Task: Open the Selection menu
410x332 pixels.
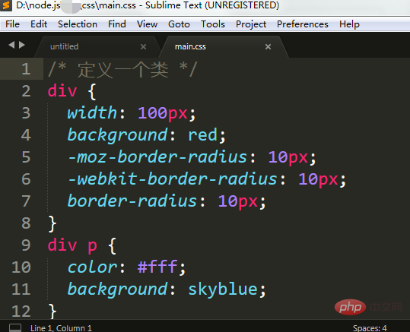Action: (78, 24)
